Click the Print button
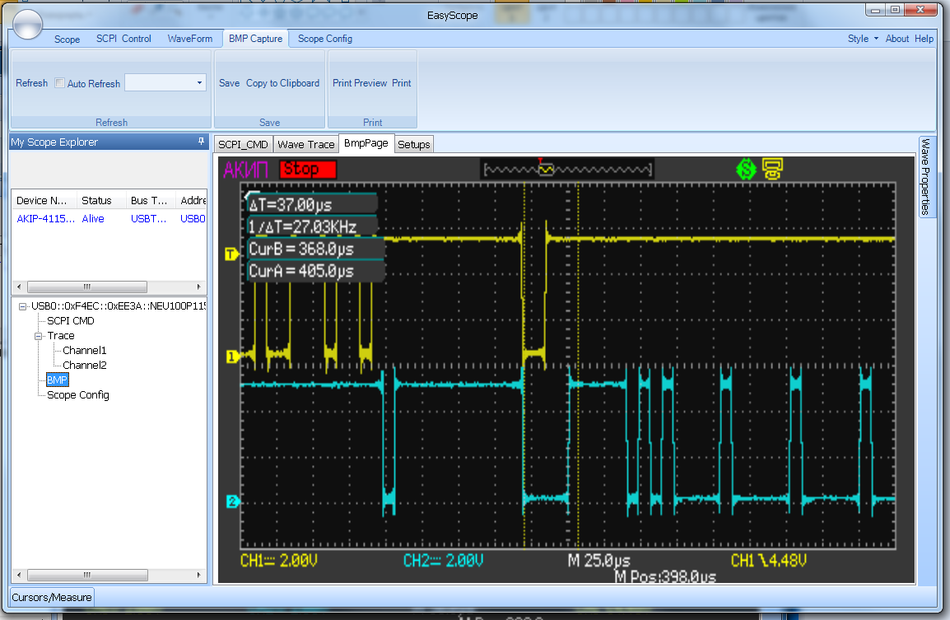 401,83
